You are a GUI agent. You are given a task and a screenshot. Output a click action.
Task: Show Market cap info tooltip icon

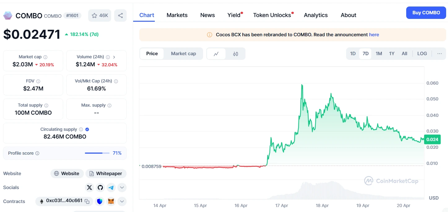point(46,57)
